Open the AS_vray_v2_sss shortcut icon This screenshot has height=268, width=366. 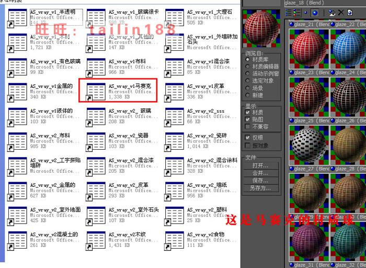(174, 117)
